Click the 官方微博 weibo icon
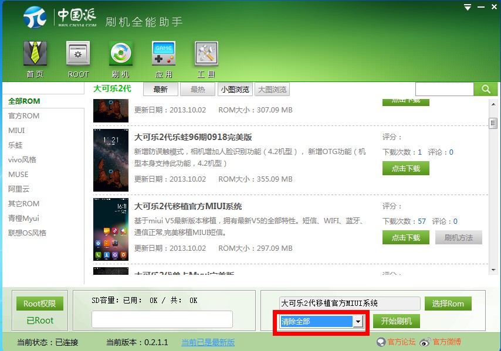The image size is (501, 351). click(425, 342)
